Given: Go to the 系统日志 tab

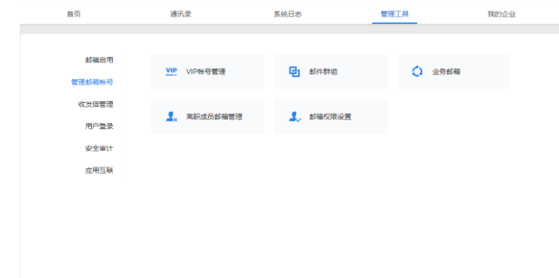Looking at the screenshot, I should (x=288, y=14).
